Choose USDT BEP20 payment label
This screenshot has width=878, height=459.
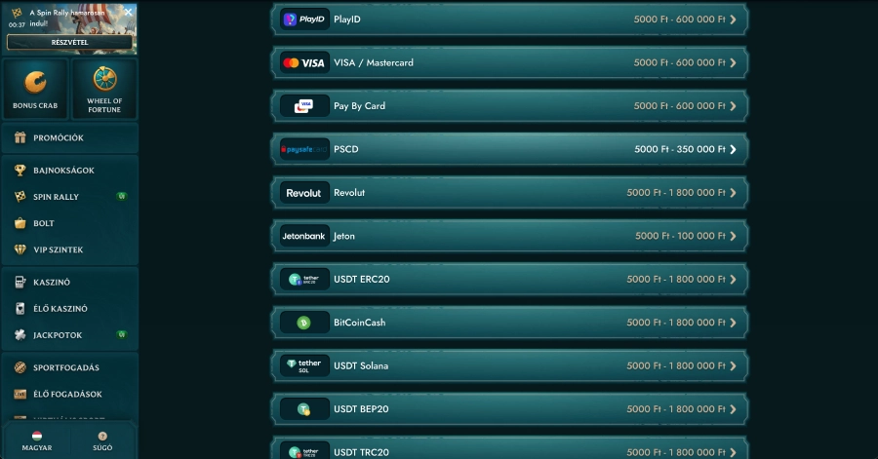tap(361, 409)
